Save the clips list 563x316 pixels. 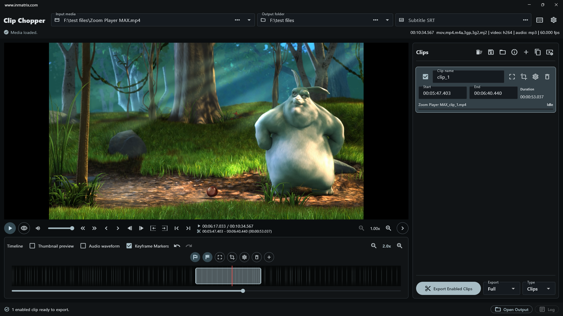point(491,52)
